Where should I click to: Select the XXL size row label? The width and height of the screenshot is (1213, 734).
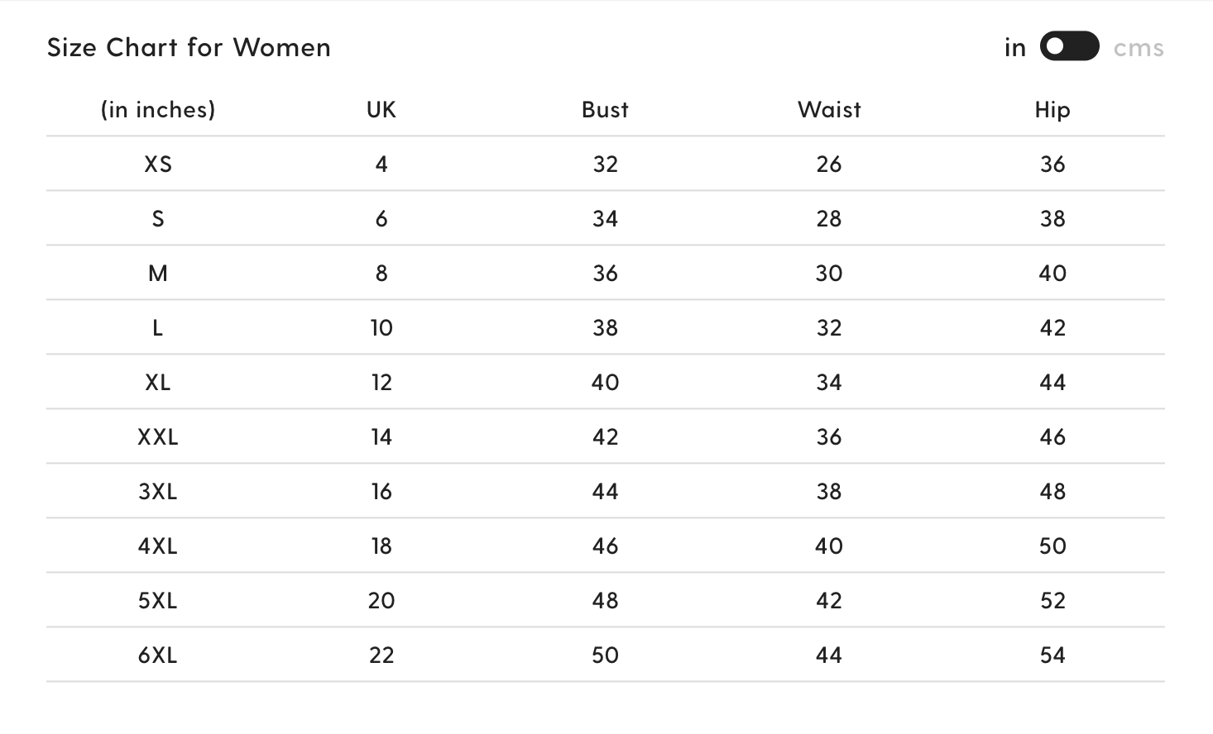[158, 436]
